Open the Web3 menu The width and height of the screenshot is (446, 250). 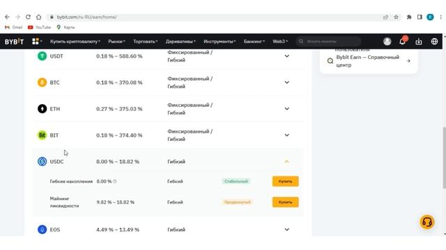click(280, 42)
